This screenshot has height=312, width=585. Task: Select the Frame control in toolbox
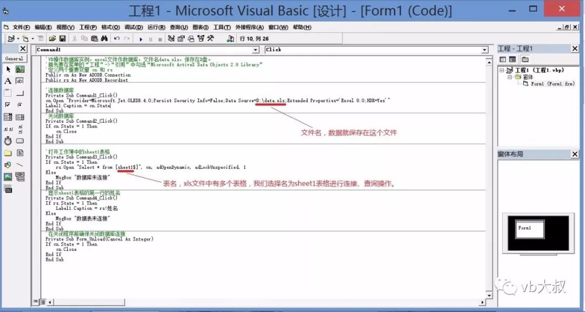8,93
